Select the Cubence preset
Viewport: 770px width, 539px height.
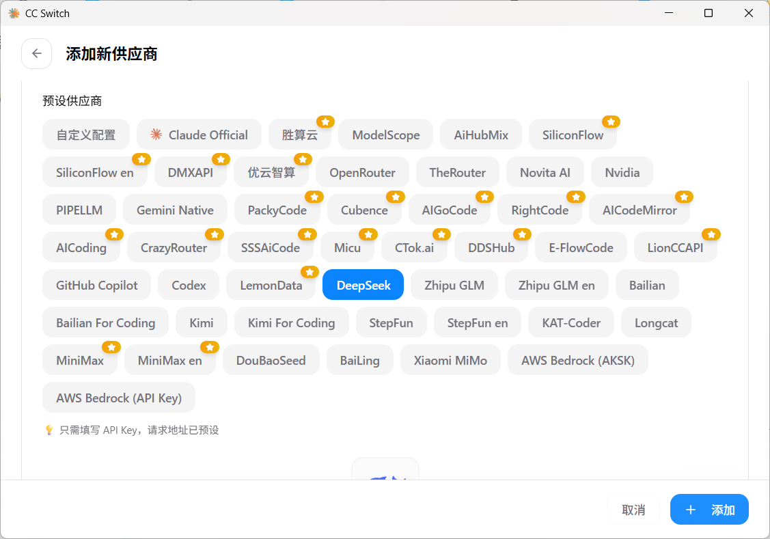364,210
